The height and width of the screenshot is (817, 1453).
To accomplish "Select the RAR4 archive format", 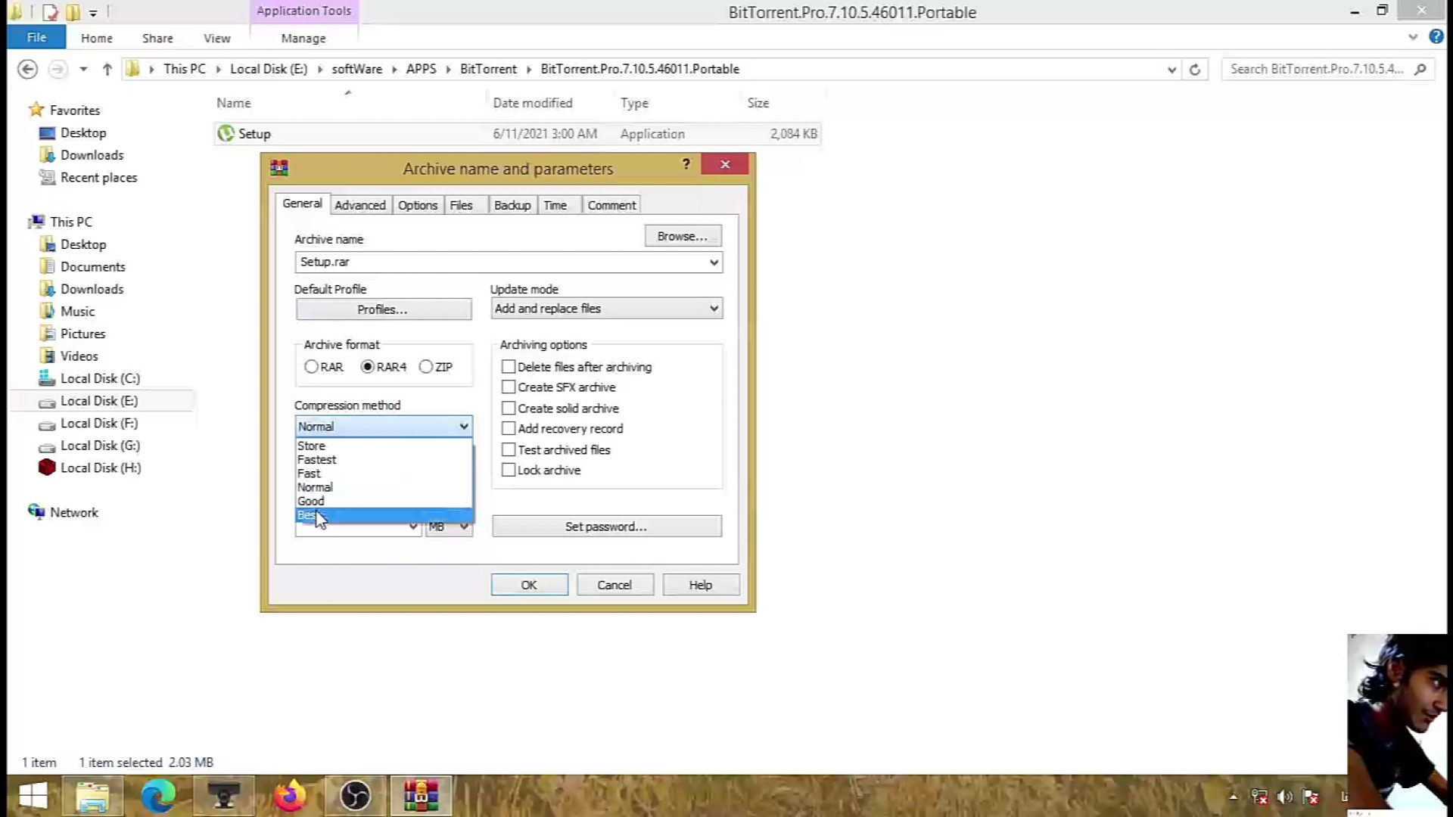I will pyautogui.click(x=368, y=367).
